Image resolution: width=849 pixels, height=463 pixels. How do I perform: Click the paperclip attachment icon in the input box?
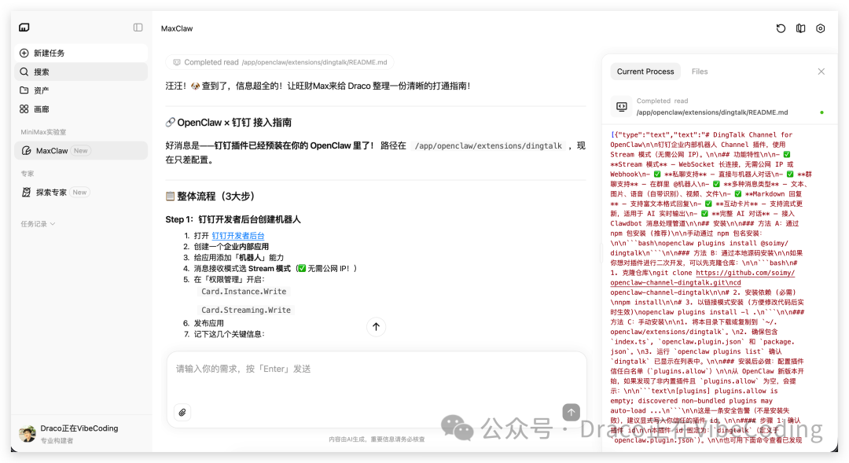(182, 412)
